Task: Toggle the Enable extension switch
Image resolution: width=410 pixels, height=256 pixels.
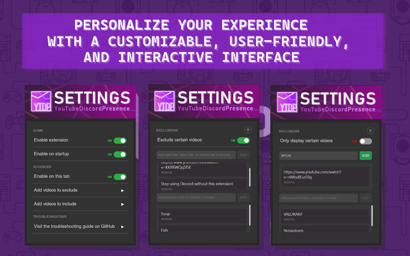Action: [120, 140]
